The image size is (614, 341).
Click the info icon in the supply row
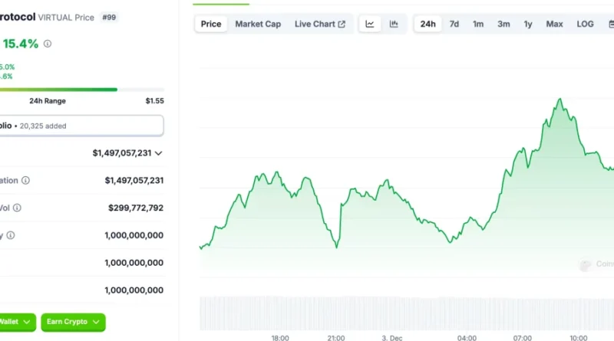click(x=11, y=235)
